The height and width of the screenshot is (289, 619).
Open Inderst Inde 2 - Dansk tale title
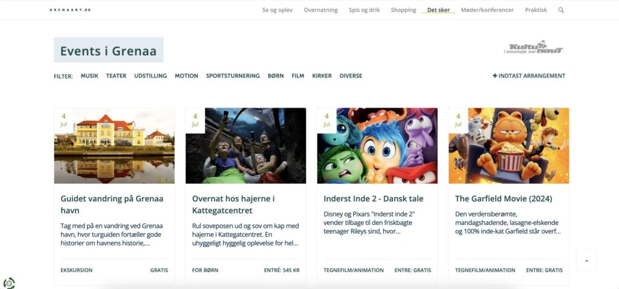(374, 198)
